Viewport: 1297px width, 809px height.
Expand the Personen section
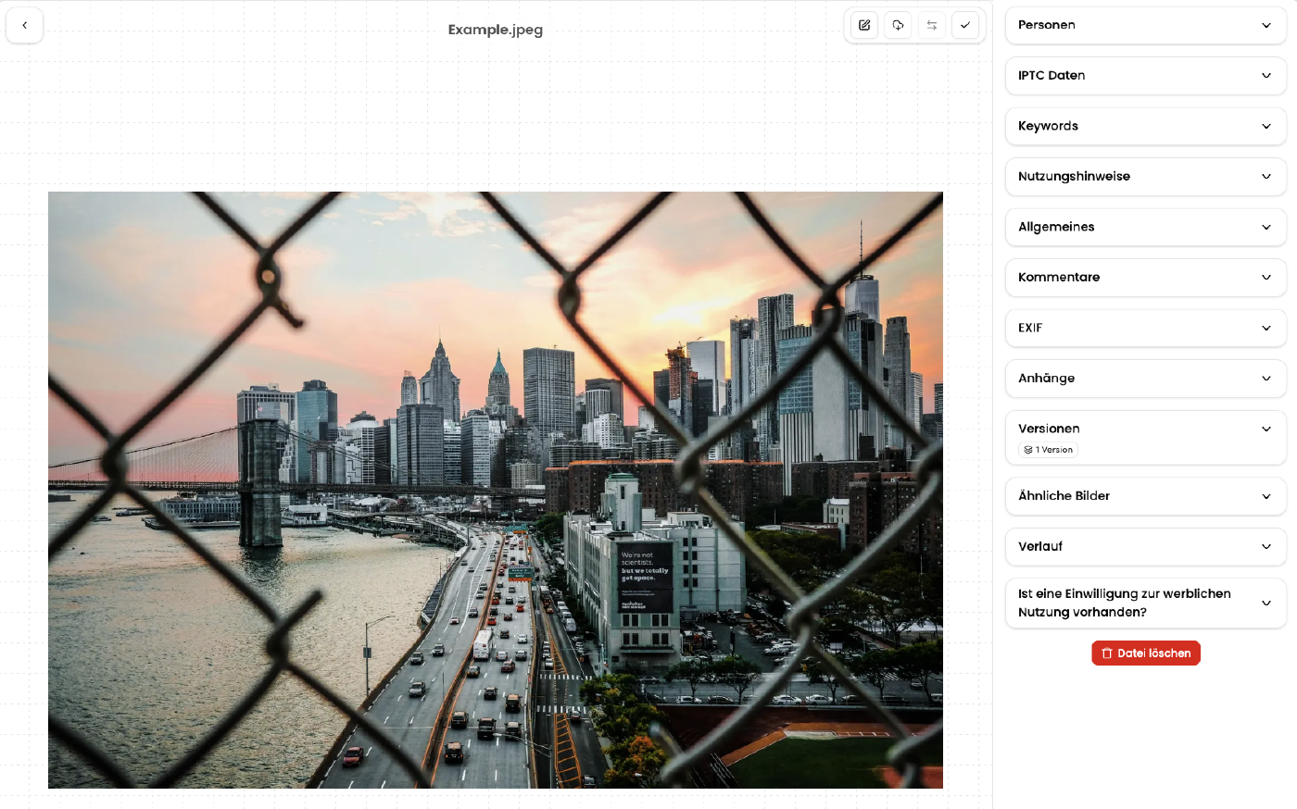click(x=1145, y=25)
